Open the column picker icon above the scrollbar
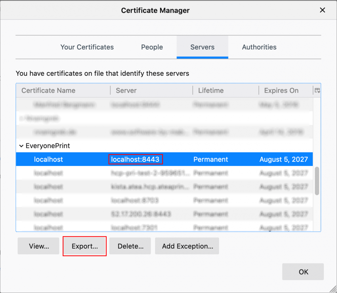The height and width of the screenshot is (293, 337). 317,90
